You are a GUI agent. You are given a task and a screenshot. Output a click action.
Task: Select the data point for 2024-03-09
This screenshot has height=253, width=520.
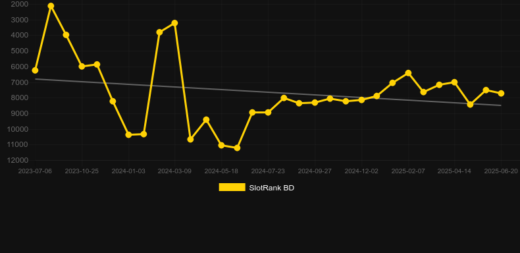[x=175, y=23]
